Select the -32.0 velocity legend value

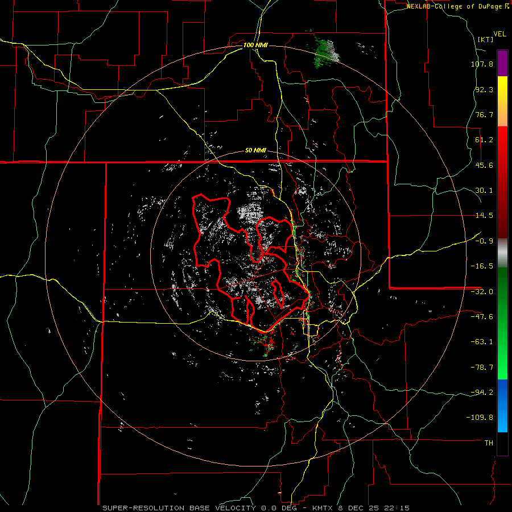click(482, 292)
